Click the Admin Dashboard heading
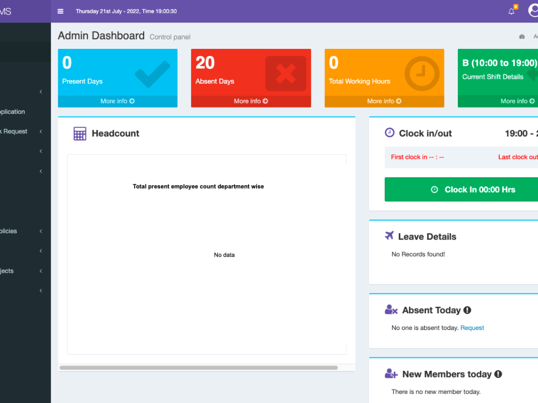538x403 pixels. [x=101, y=35]
